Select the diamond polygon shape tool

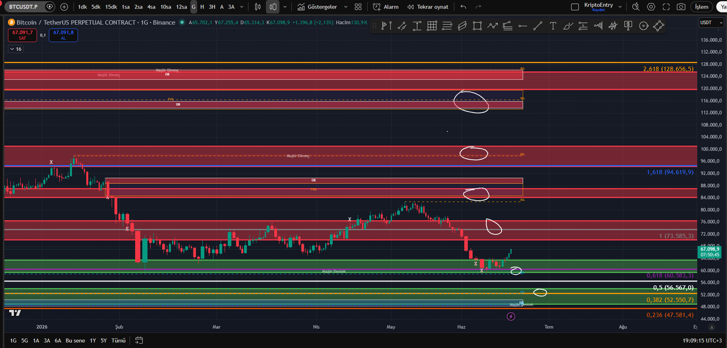(x=658, y=26)
